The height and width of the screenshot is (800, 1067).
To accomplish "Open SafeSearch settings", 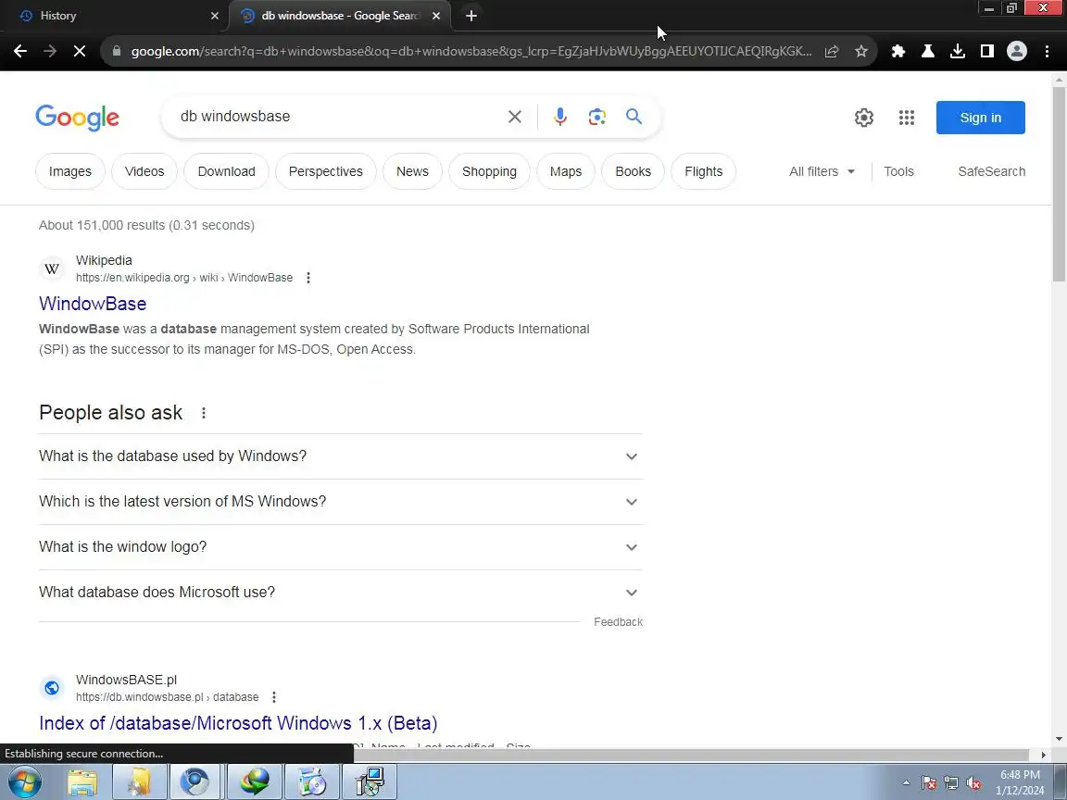I will pyautogui.click(x=991, y=171).
